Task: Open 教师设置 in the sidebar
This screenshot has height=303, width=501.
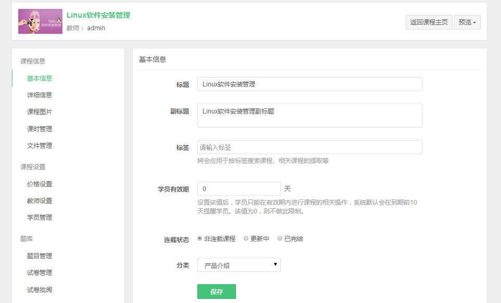Action: pyautogui.click(x=40, y=201)
